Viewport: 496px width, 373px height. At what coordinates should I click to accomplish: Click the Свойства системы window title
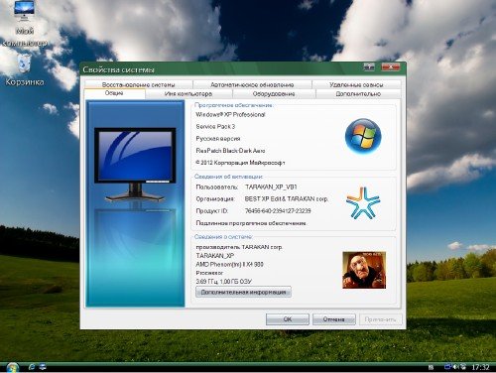(x=118, y=69)
